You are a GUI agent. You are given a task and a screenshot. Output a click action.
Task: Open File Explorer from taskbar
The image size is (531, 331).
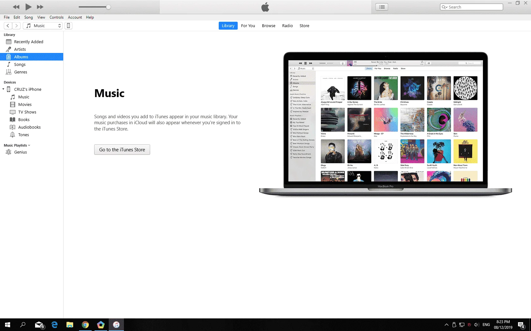[70, 325]
